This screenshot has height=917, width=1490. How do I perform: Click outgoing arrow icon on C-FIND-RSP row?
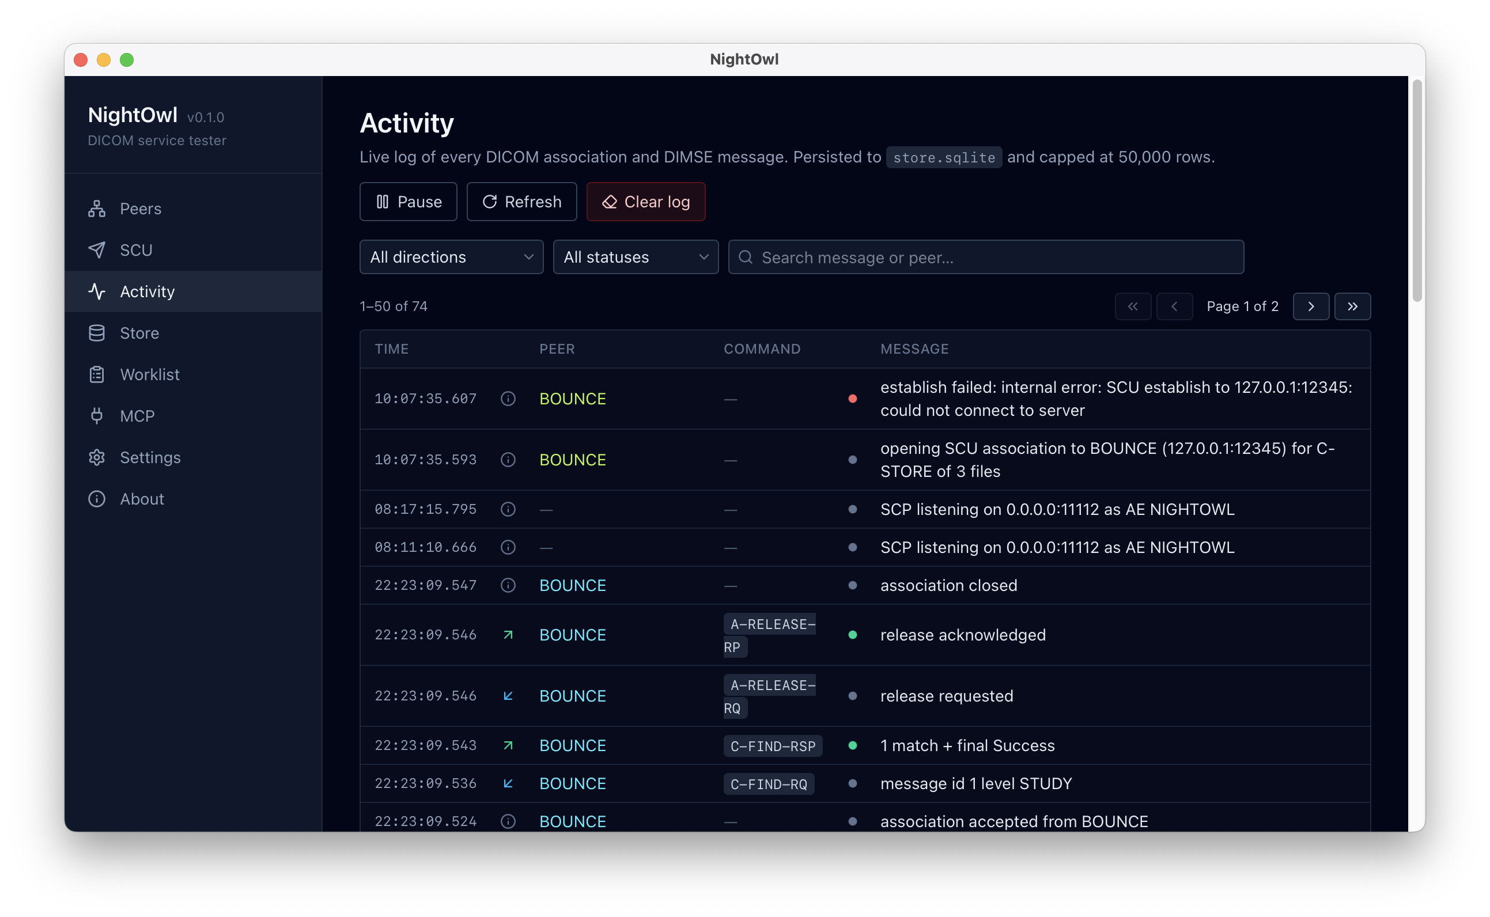(x=508, y=745)
